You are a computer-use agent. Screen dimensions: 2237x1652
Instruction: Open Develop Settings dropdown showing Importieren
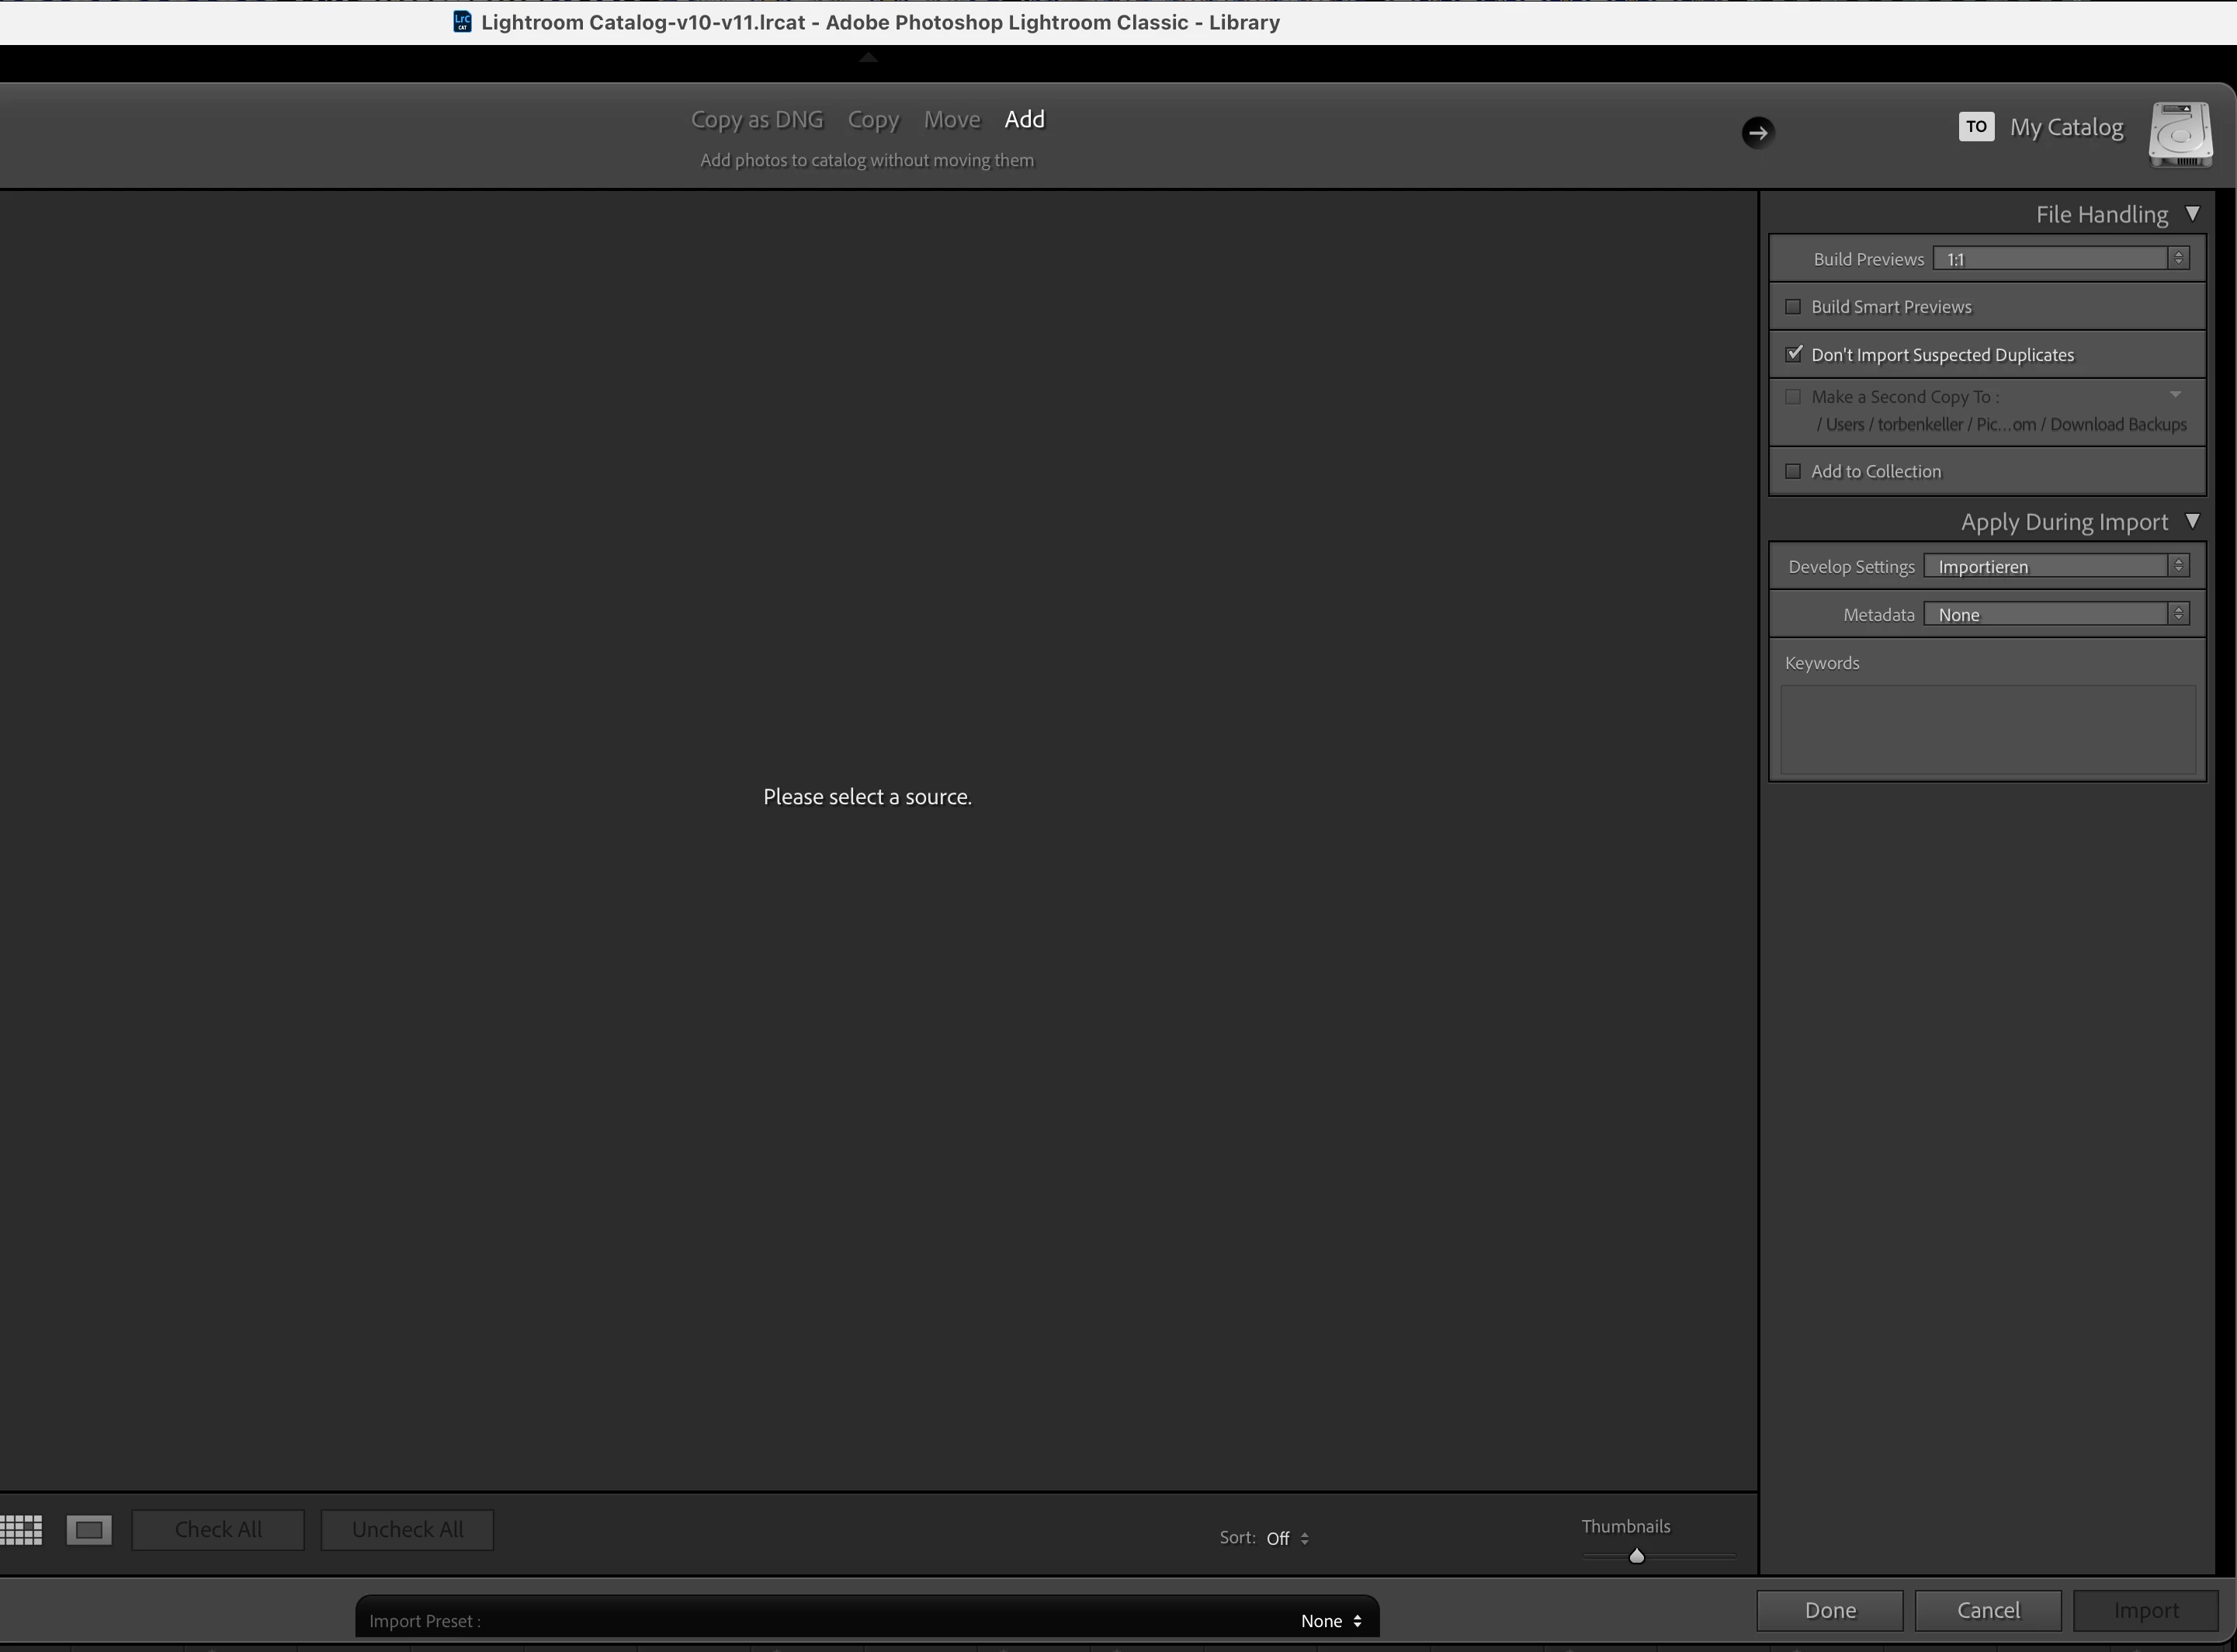coord(2055,566)
